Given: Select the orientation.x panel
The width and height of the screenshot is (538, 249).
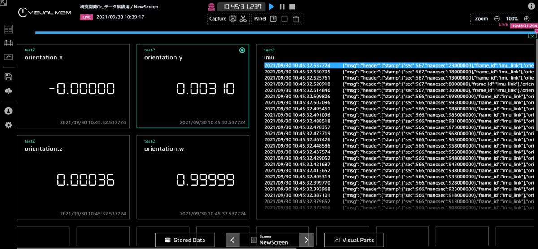Looking at the screenshot, I should tap(74, 86).
